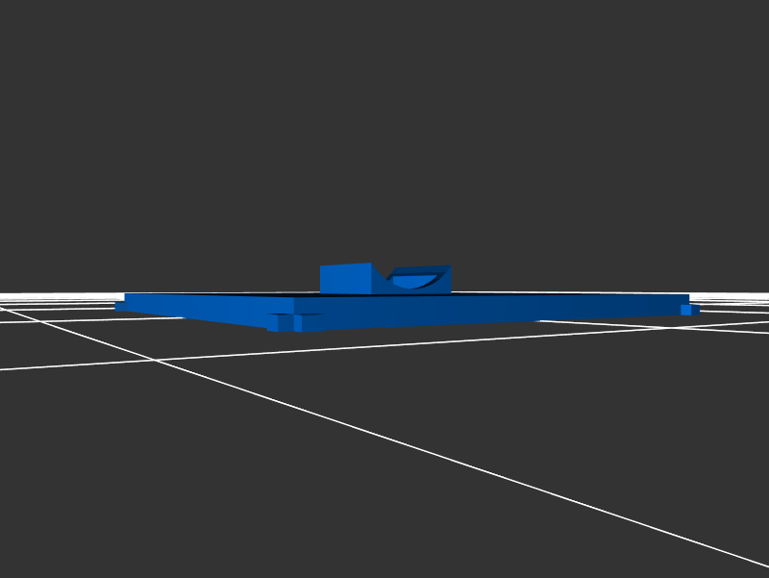Click the left end step of the blue plate

(x=120, y=306)
